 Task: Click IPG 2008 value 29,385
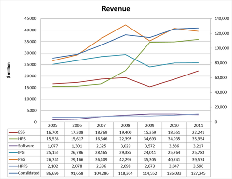click(x=126, y=152)
